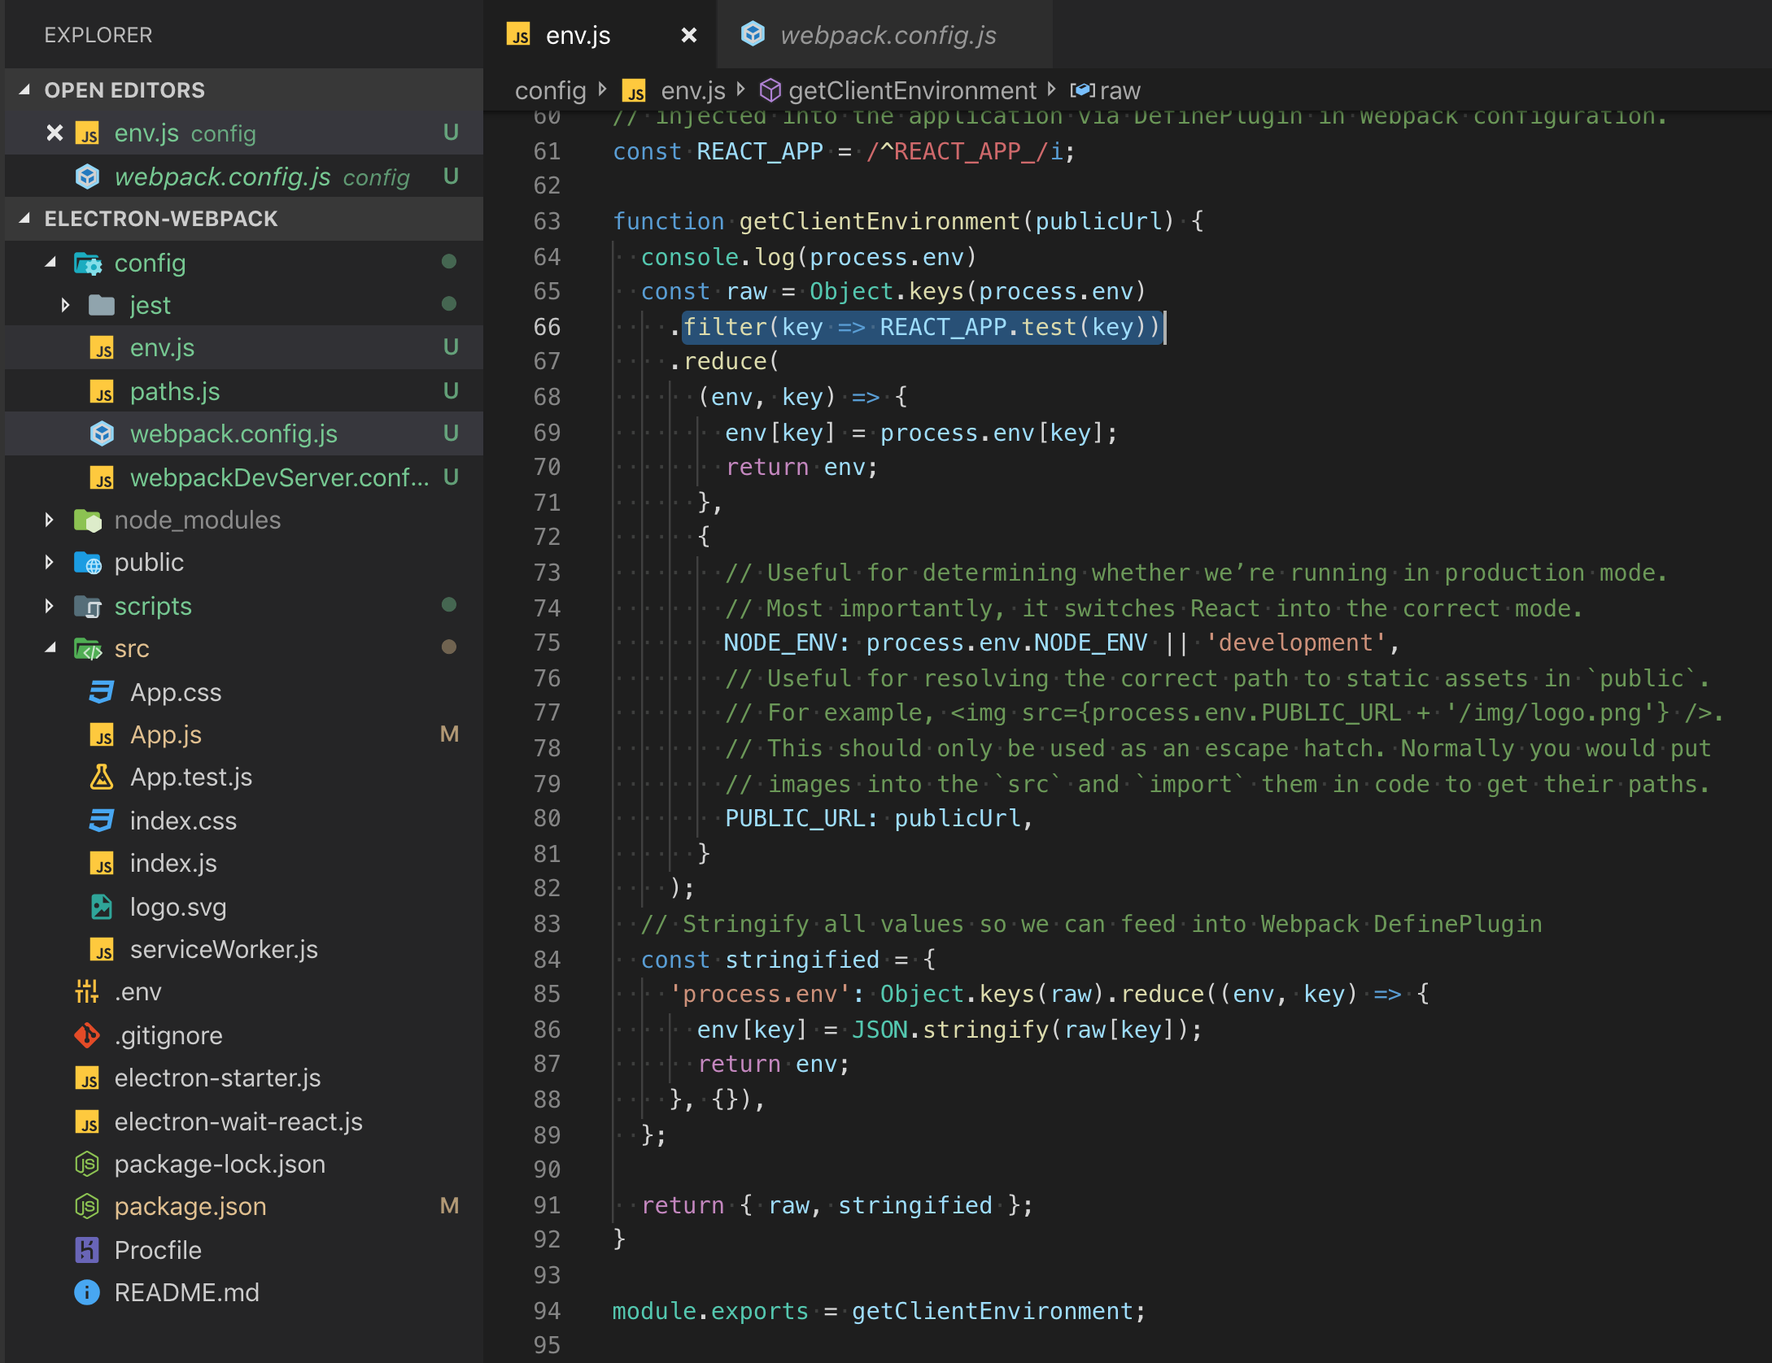Expand the jest folder arrow
This screenshot has height=1363, width=1772.
tap(66, 305)
